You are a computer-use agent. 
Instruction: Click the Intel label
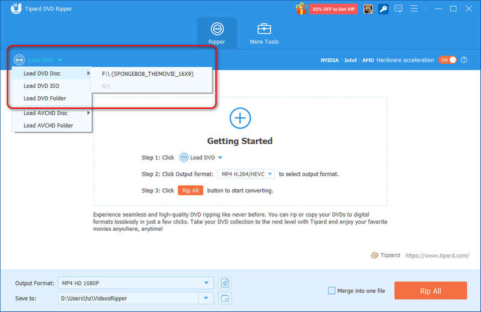point(351,60)
